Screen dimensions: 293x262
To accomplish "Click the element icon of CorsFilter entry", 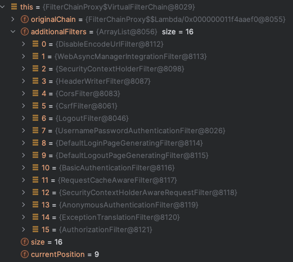I will (x=35, y=93).
